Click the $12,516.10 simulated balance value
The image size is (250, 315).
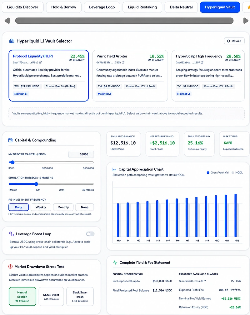tap(123, 143)
